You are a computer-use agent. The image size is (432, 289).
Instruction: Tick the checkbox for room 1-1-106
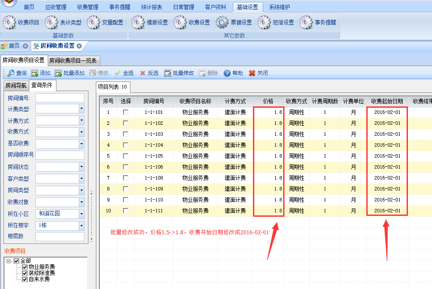click(x=126, y=167)
